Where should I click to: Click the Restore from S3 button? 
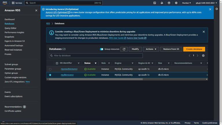[x=171, y=49]
